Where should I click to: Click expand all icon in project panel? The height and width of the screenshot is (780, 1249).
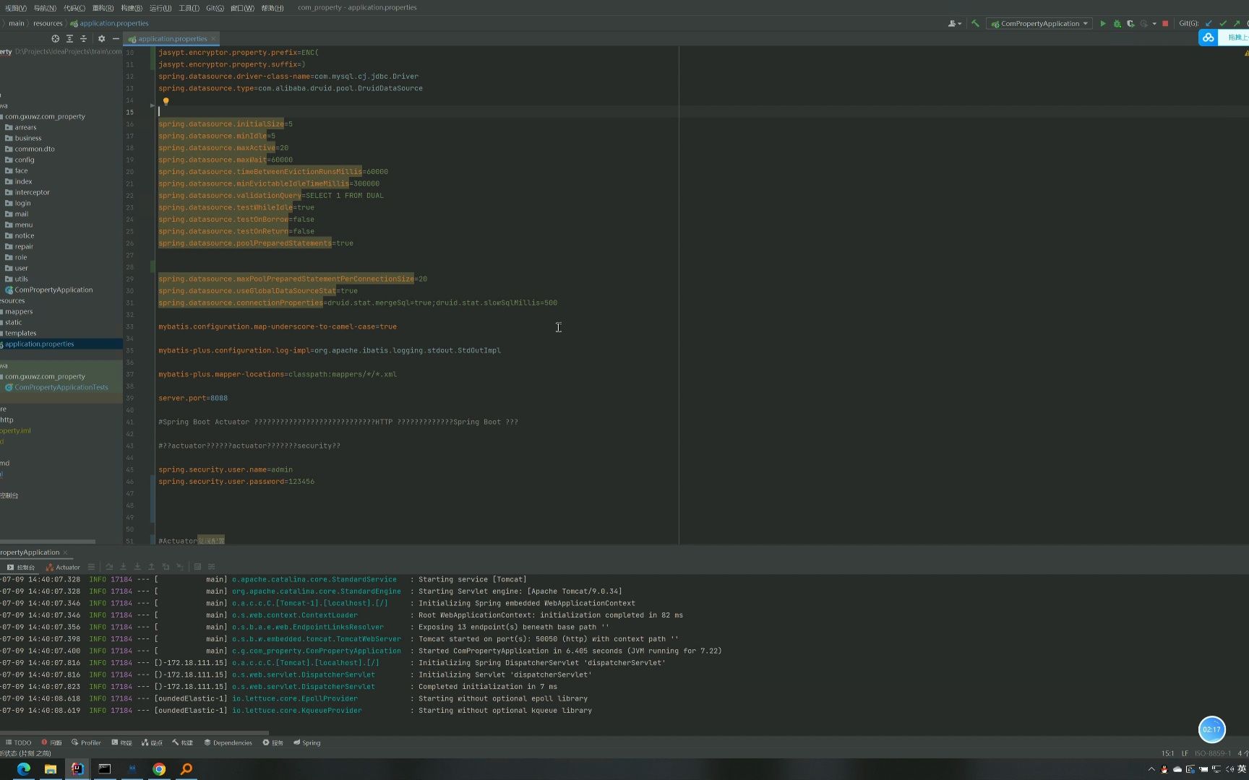click(x=69, y=38)
